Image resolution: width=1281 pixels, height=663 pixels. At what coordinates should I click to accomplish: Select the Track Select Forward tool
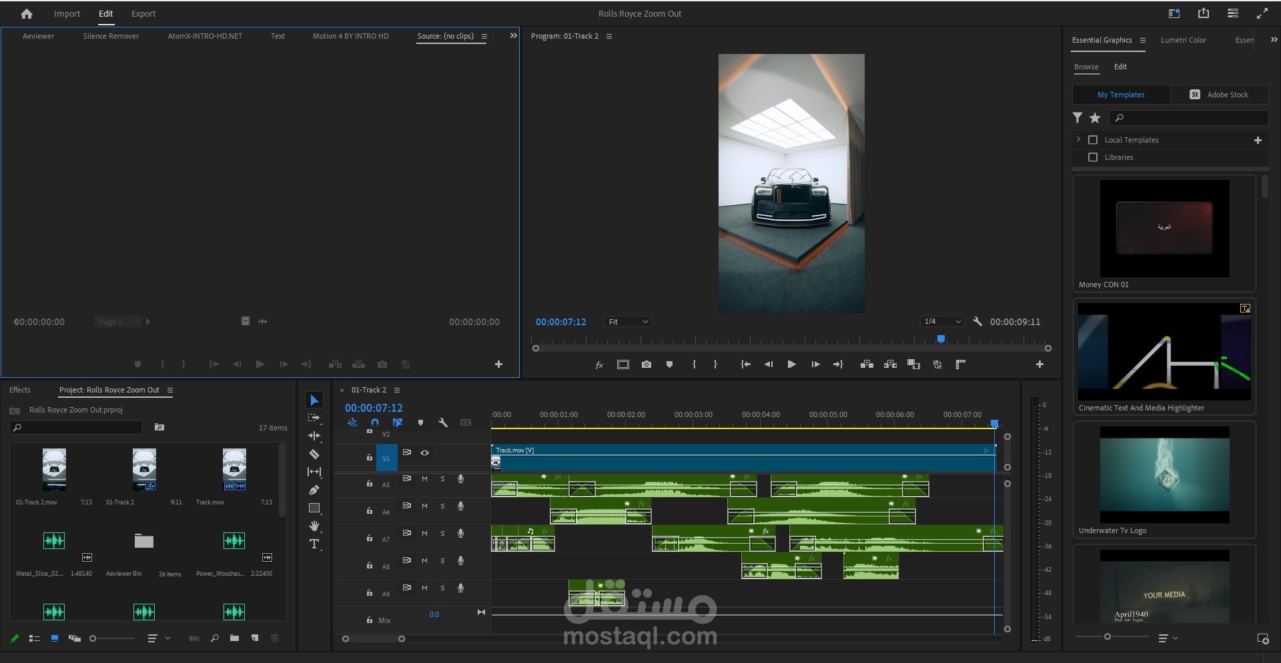pyautogui.click(x=314, y=418)
